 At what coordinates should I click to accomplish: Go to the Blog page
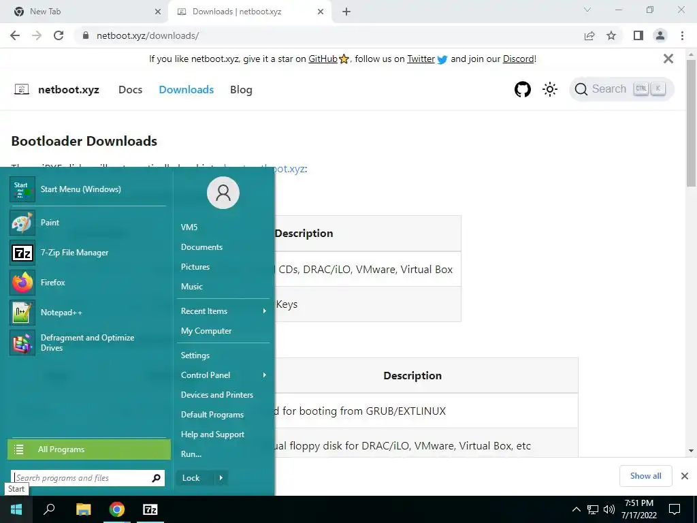pos(241,89)
